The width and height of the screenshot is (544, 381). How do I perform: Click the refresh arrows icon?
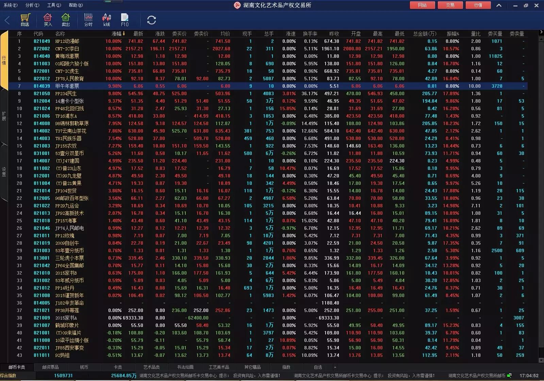point(151,20)
